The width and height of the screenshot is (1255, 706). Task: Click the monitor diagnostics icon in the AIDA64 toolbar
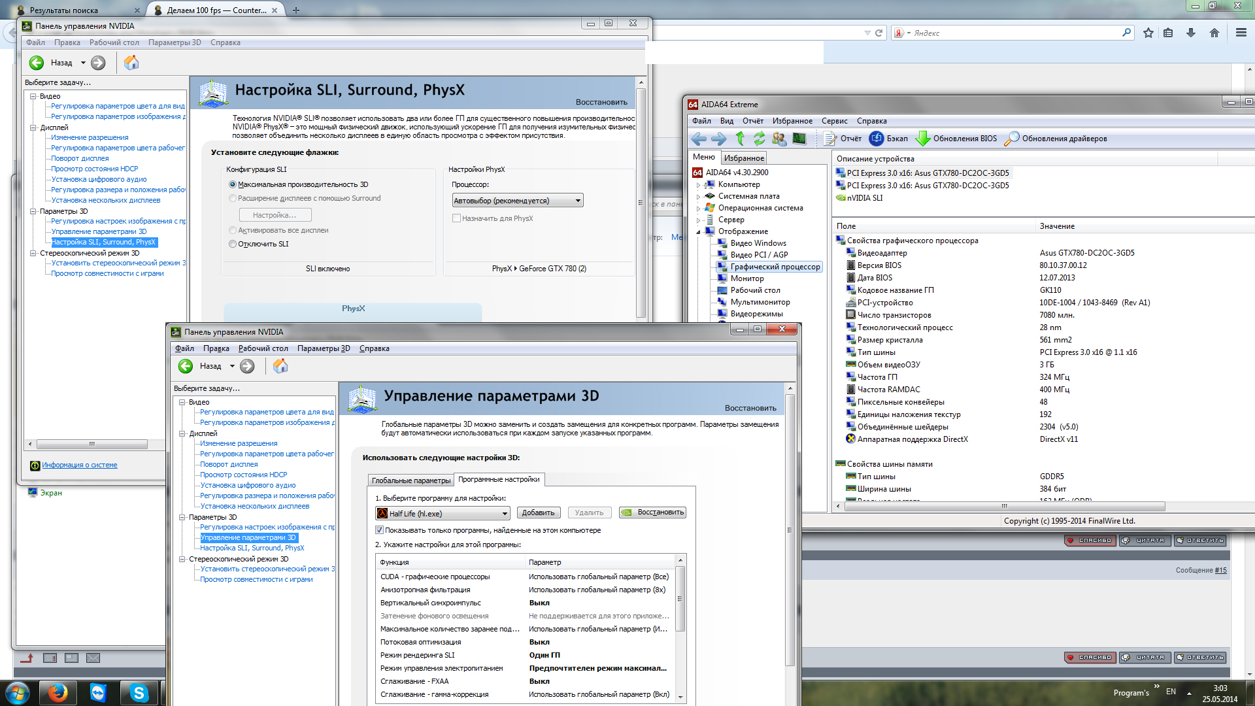(x=799, y=139)
